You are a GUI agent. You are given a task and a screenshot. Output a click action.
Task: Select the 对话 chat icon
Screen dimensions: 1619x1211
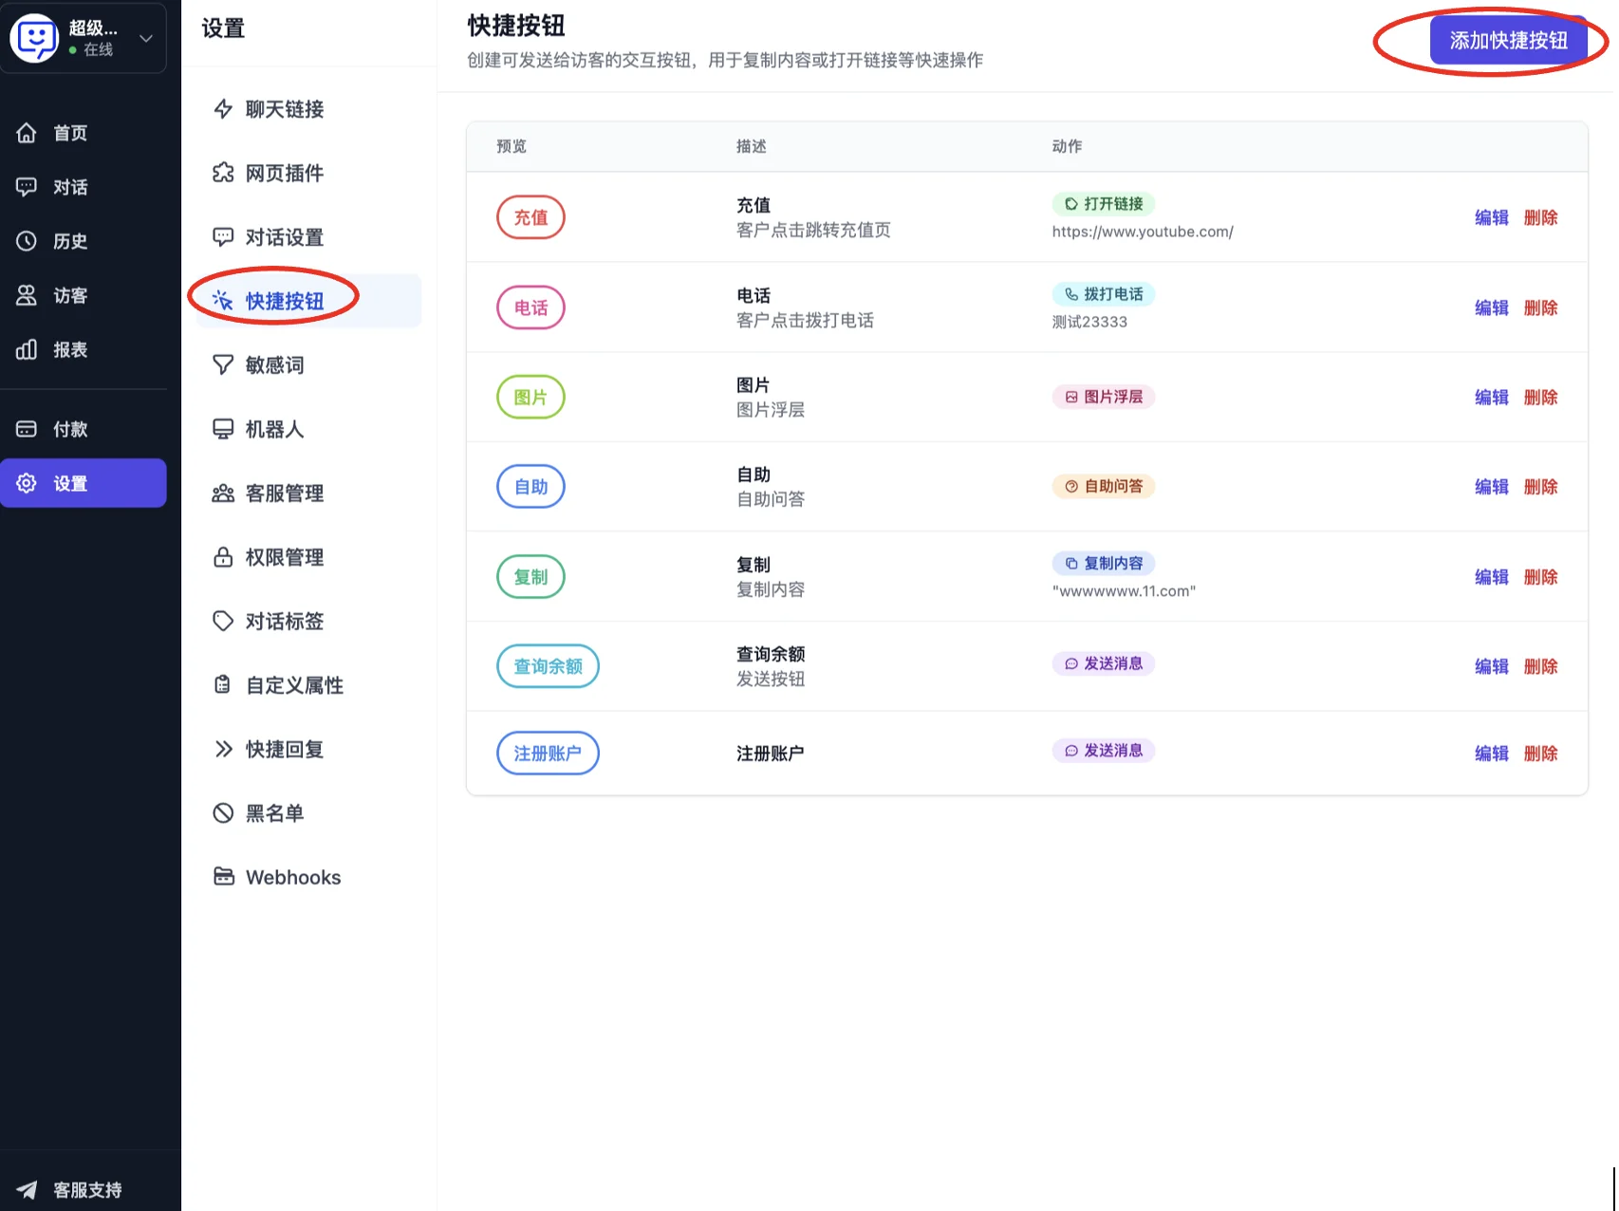tap(27, 187)
